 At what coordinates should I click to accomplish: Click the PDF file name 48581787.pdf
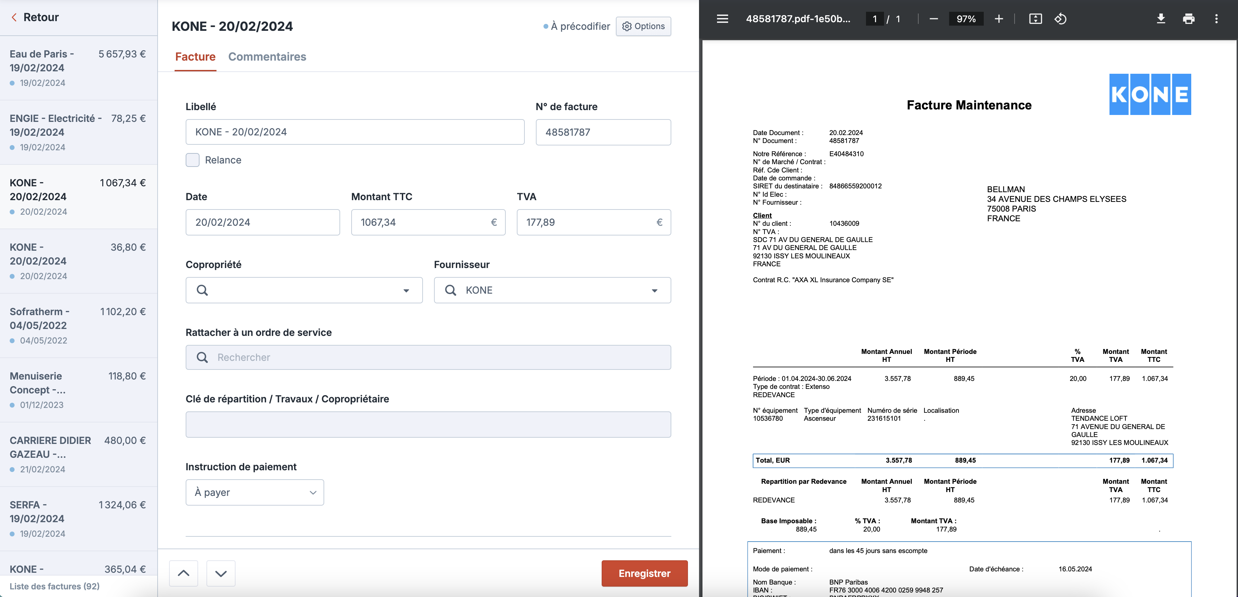click(x=798, y=19)
